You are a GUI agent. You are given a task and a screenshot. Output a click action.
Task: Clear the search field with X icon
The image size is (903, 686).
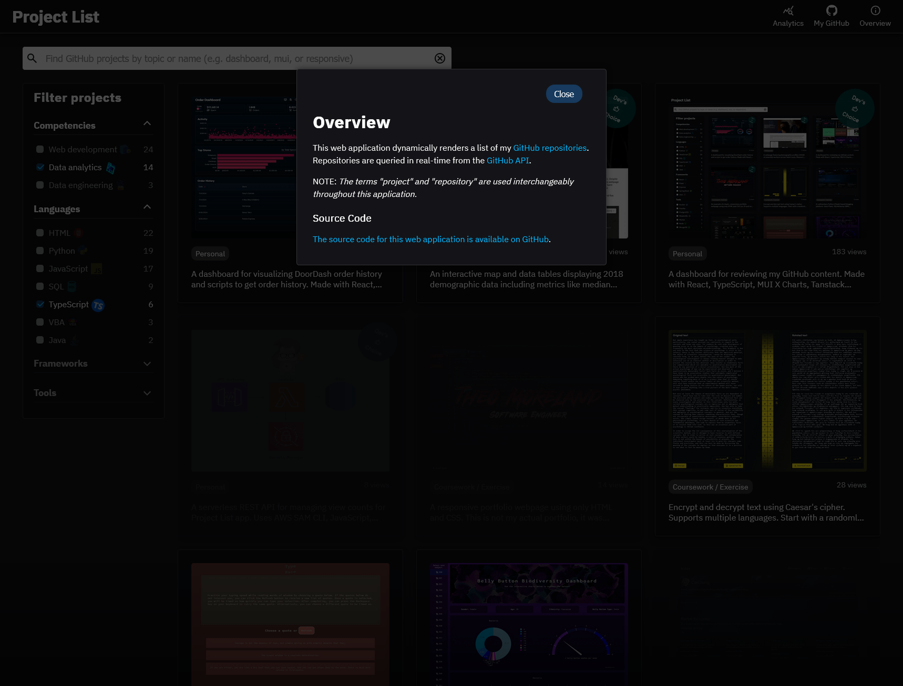(440, 58)
